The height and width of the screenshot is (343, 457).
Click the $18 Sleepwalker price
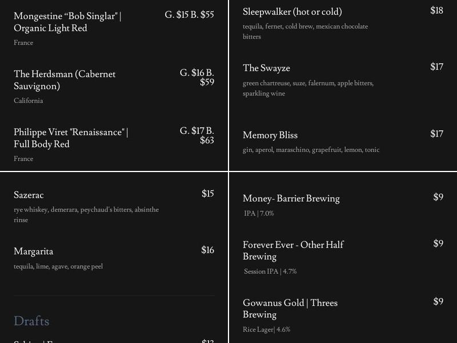[x=436, y=10]
